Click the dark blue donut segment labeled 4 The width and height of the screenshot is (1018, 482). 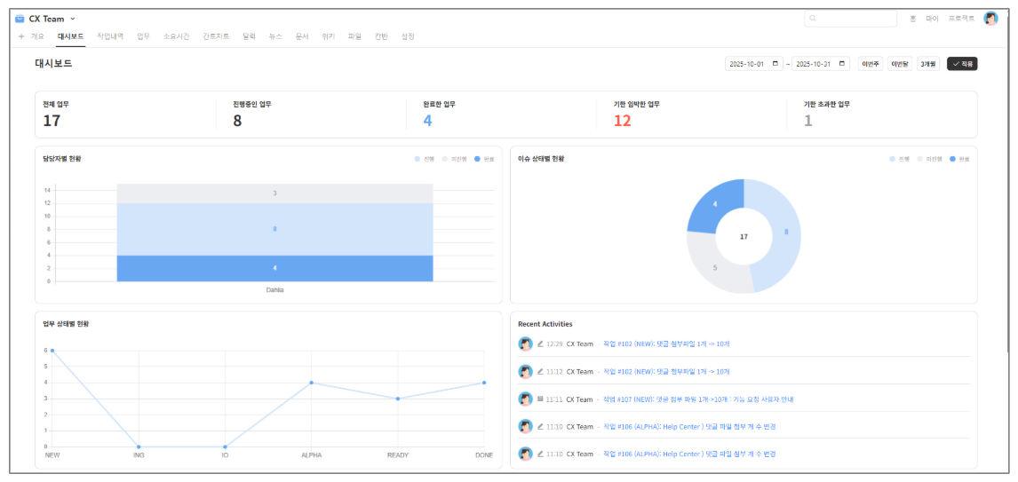pyautogui.click(x=715, y=204)
